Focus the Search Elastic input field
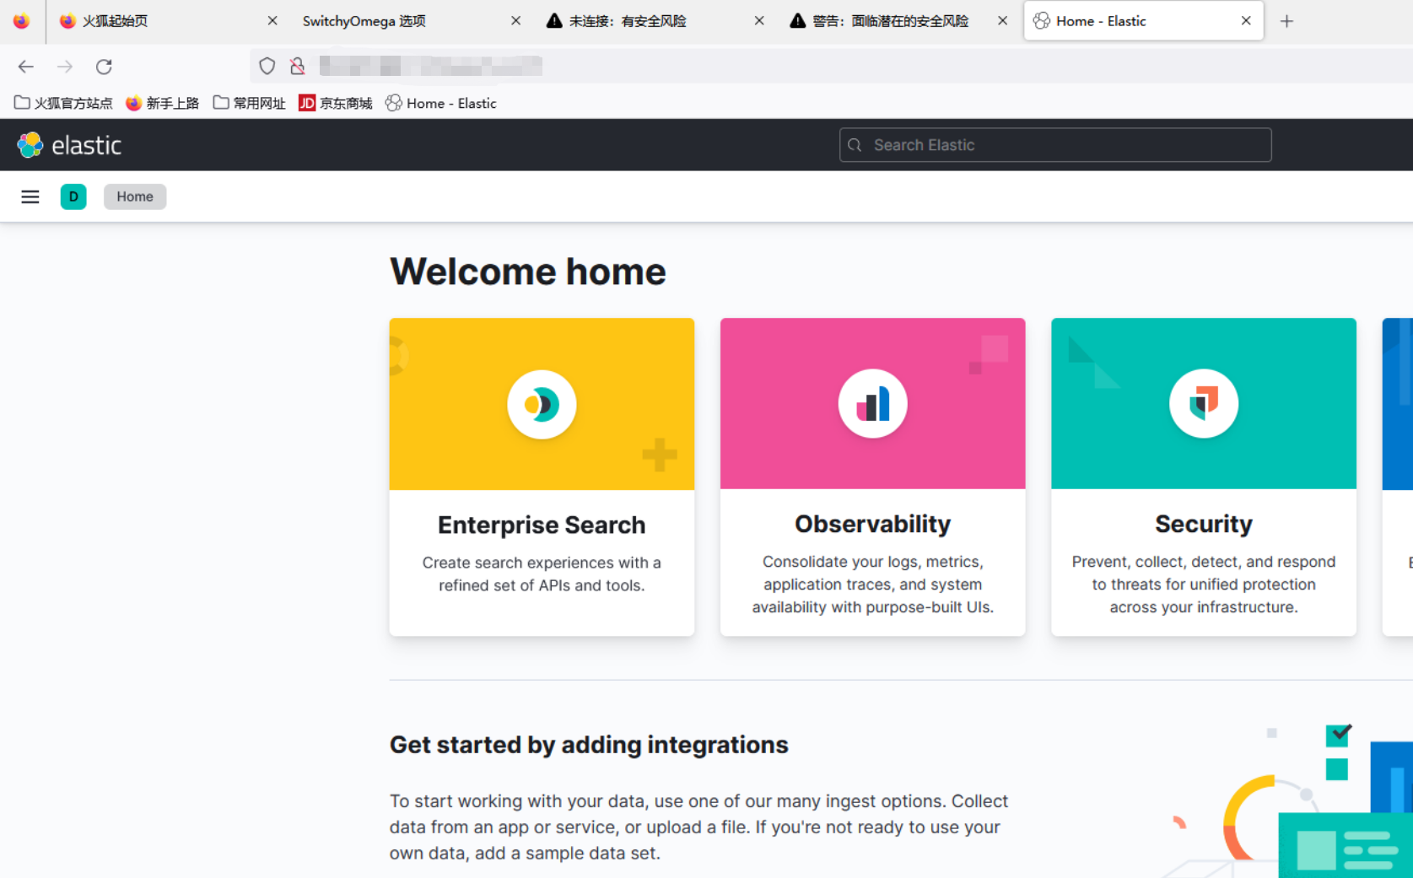The width and height of the screenshot is (1413, 878). click(1055, 145)
